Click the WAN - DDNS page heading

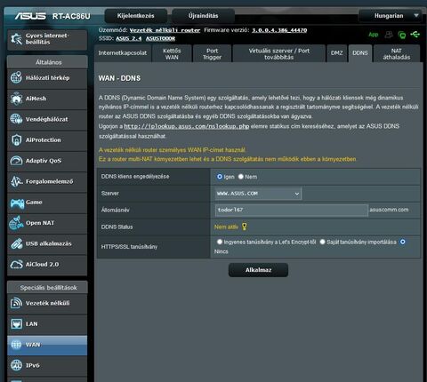[119, 78]
